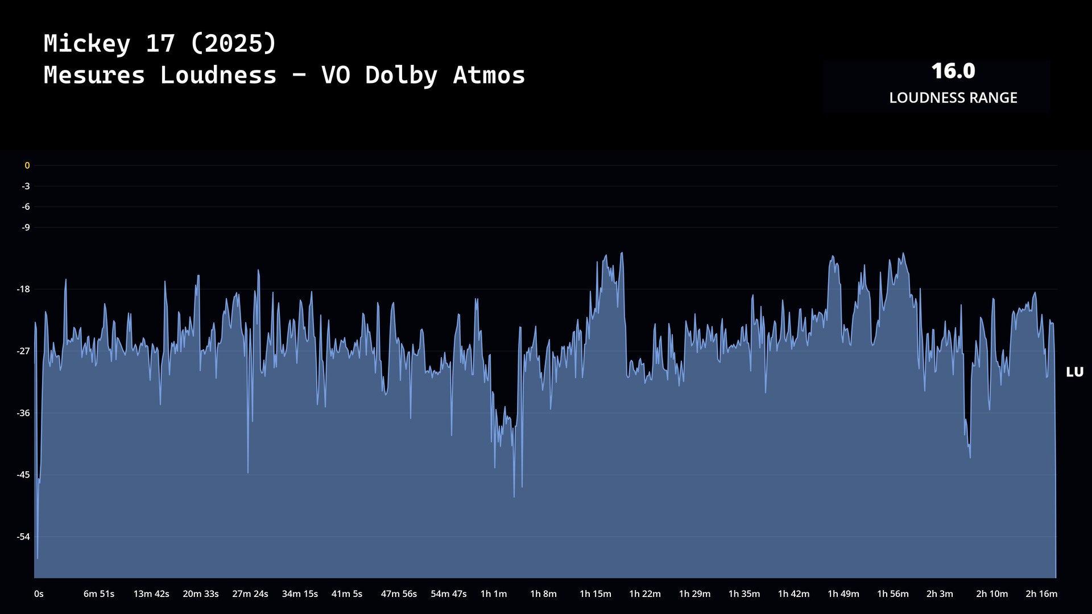1092x614 pixels.
Task: Click the '54m 47s' time axis label
Action: [449, 594]
